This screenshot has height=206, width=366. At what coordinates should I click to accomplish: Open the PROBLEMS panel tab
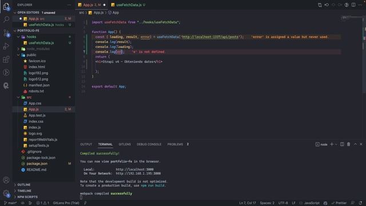(x=178, y=144)
